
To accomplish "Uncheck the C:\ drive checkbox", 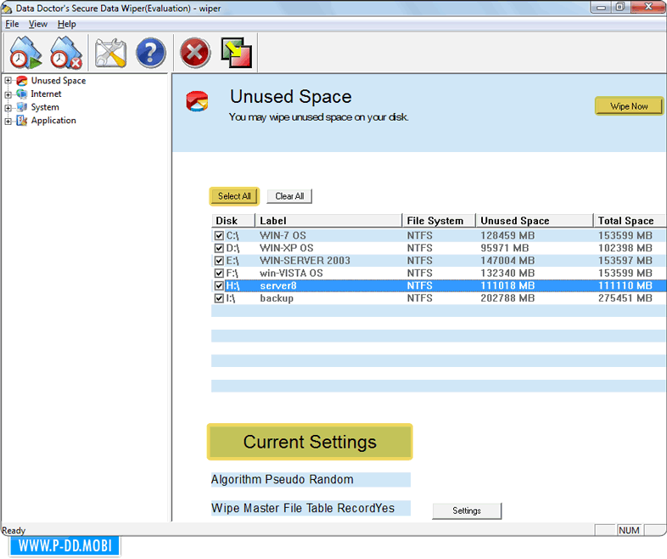I will (x=219, y=236).
